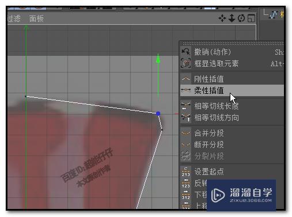The height and width of the screenshot is (217, 292).
Task: Click the spline point below the blue point
Action: pos(162,130)
